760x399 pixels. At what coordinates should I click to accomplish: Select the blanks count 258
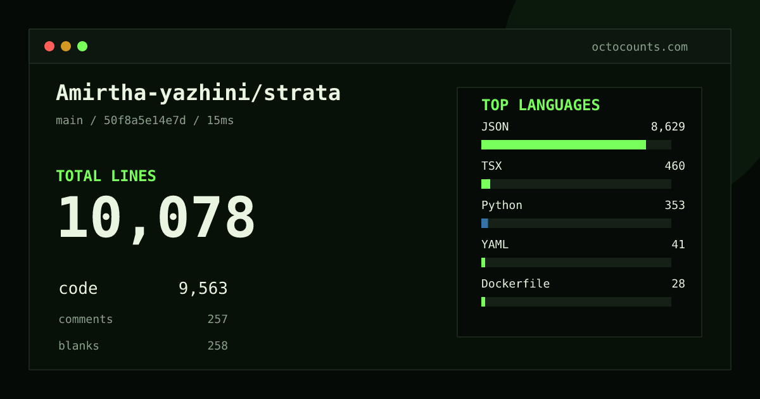point(218,346)
